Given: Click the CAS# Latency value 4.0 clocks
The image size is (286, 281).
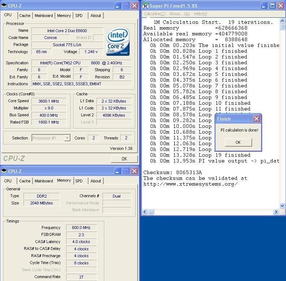Looking at the screenshot, I should point(81,242).
